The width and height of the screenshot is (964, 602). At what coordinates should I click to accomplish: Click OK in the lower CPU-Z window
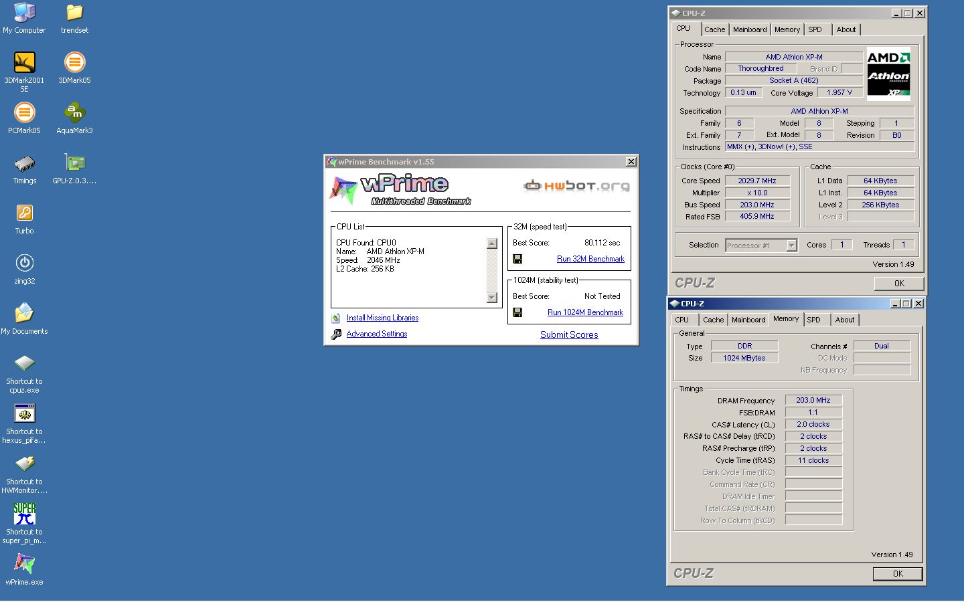pos(898,574)
